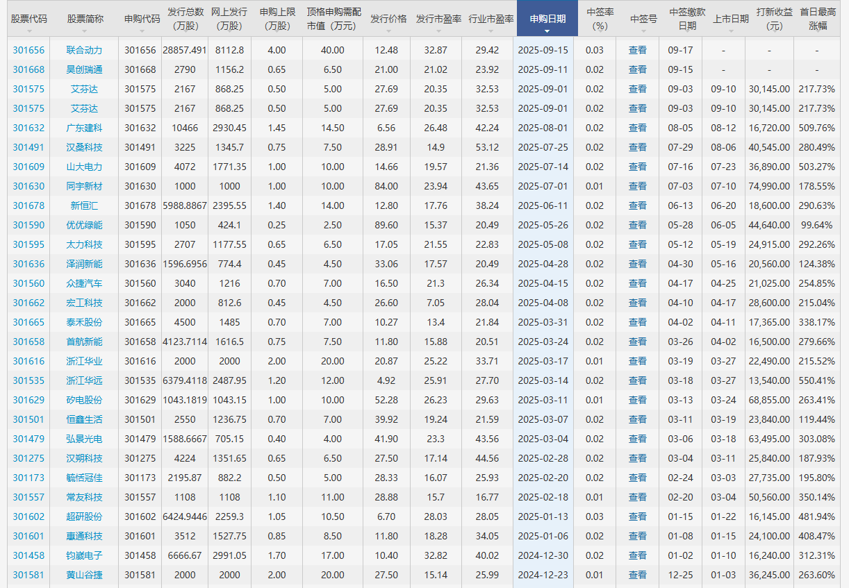Click 查看 in the 昊创瑞通 row

pos(638,69)
